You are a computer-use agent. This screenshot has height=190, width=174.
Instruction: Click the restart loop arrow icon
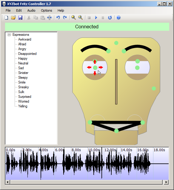[x=110, y=18]
